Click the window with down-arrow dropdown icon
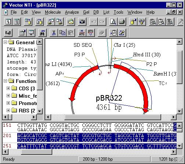Viewport: 185px width, 164px height. coord(31,33)
